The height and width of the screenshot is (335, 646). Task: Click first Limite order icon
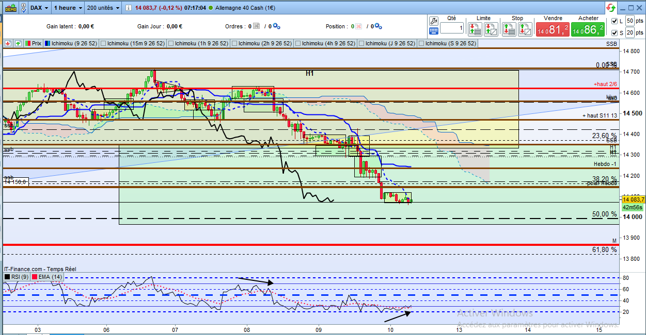tap(476, 29)
